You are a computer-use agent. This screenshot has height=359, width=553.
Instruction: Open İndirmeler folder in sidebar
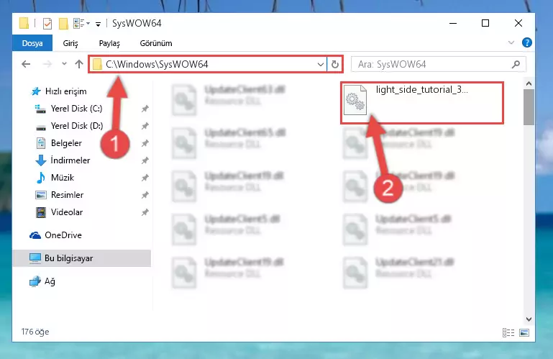click(70, 160)
